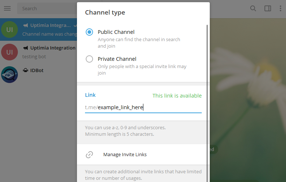Click the megaphone icon in the highlighted chat
Screen dimensions: 286x182
tap(26, 25)
